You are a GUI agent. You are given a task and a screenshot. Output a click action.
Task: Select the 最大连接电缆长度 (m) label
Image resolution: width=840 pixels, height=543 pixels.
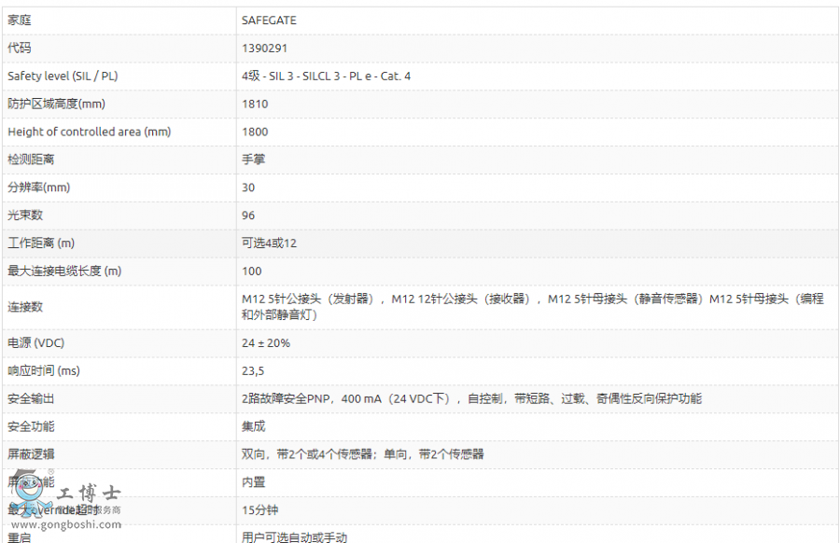coord(64,271)
